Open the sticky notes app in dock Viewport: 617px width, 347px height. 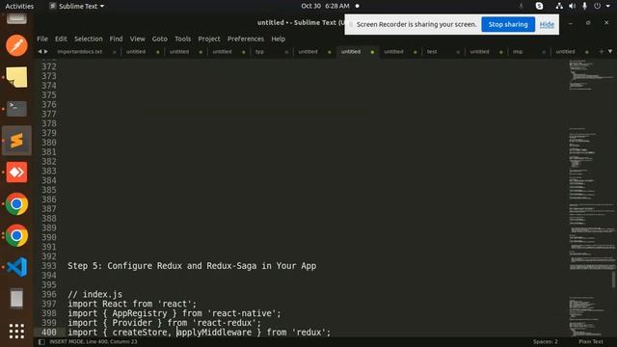[x=16, y=77]
